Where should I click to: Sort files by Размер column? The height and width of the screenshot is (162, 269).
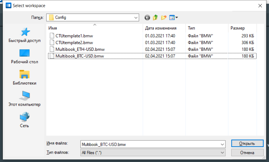pyautogui.click(x=238, y=28)
